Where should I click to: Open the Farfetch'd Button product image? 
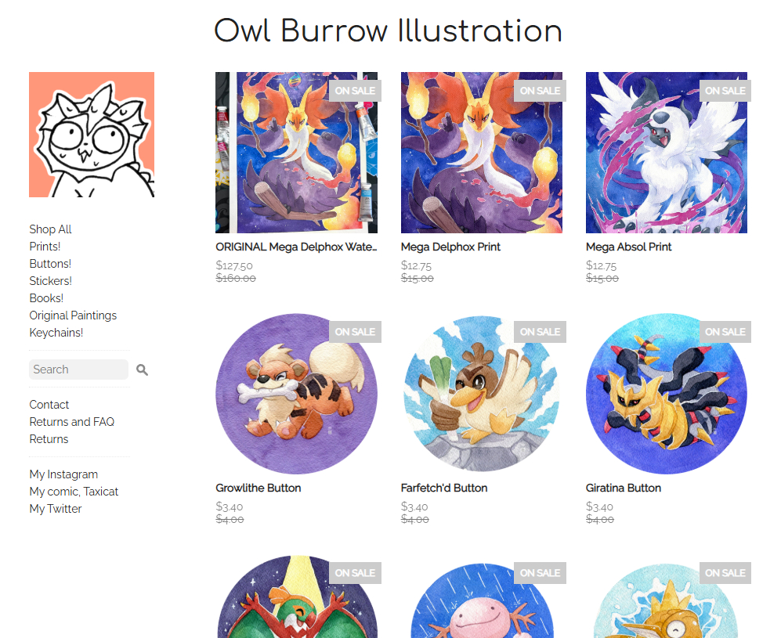pyautogui.click(x=482, y=394)
